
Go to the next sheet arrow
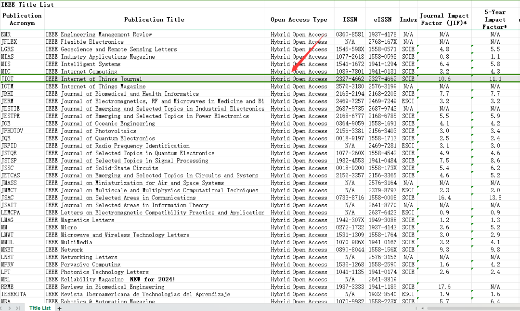[9, 308]
